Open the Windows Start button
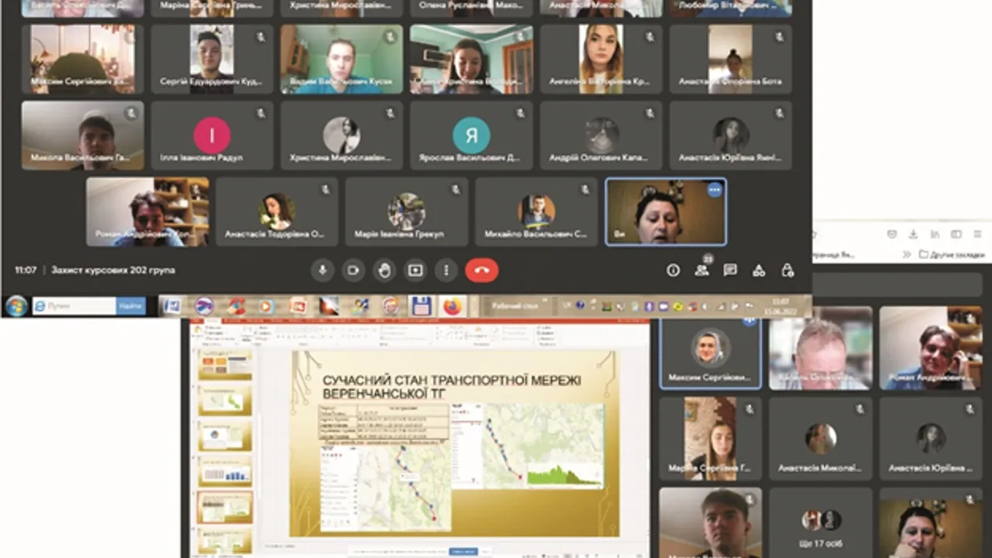 pos(16,306)
